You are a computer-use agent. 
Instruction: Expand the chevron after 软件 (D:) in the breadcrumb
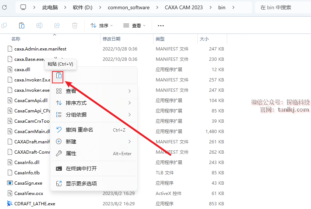click(100, 7)
